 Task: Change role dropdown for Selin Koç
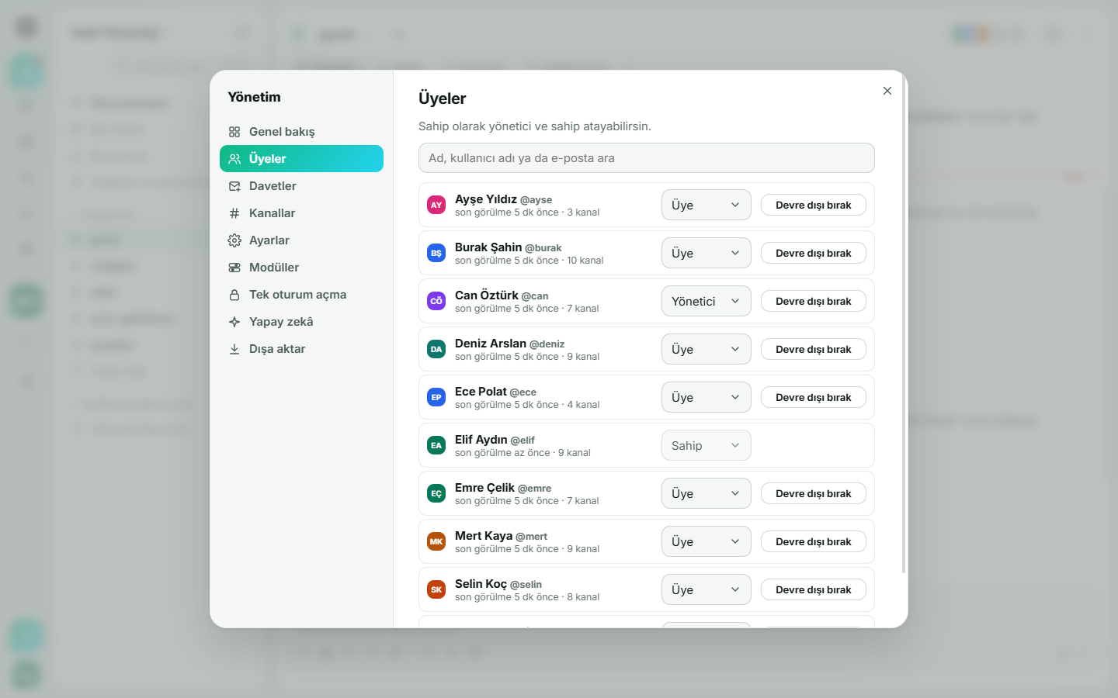706,589
